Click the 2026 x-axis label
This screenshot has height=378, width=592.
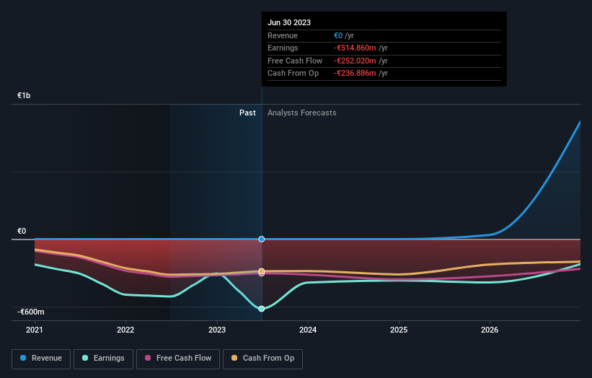(x=490, y=330)
